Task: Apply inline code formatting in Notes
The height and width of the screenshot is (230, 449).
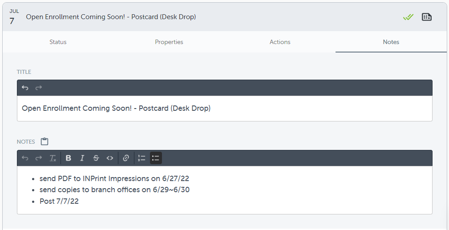Action: (109, 158)
